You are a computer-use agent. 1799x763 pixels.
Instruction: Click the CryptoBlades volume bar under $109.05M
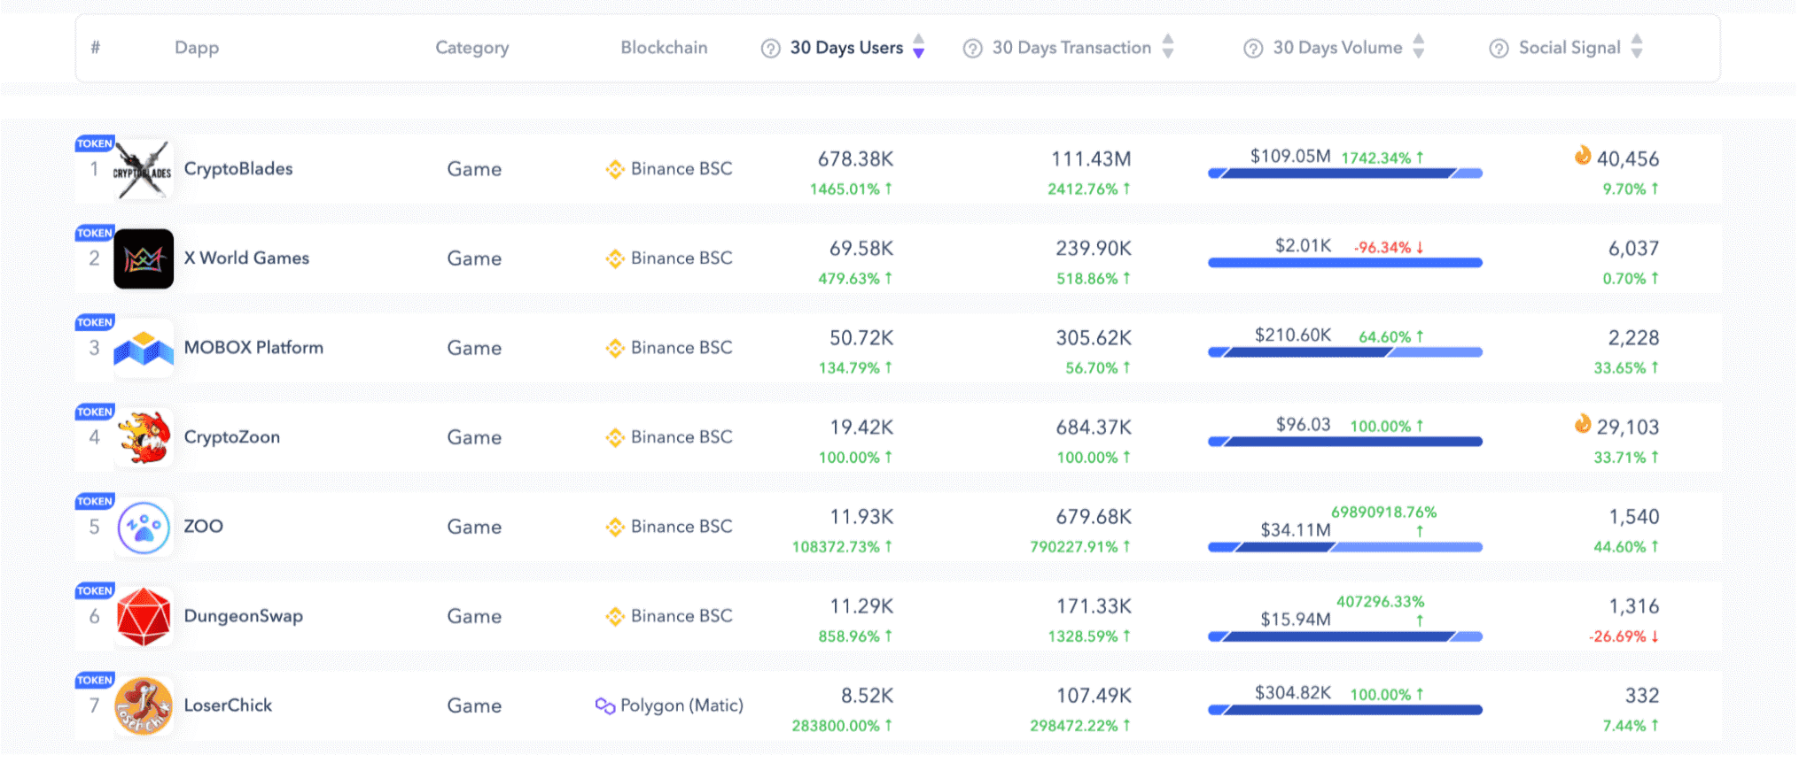(x=1344, y=173)
